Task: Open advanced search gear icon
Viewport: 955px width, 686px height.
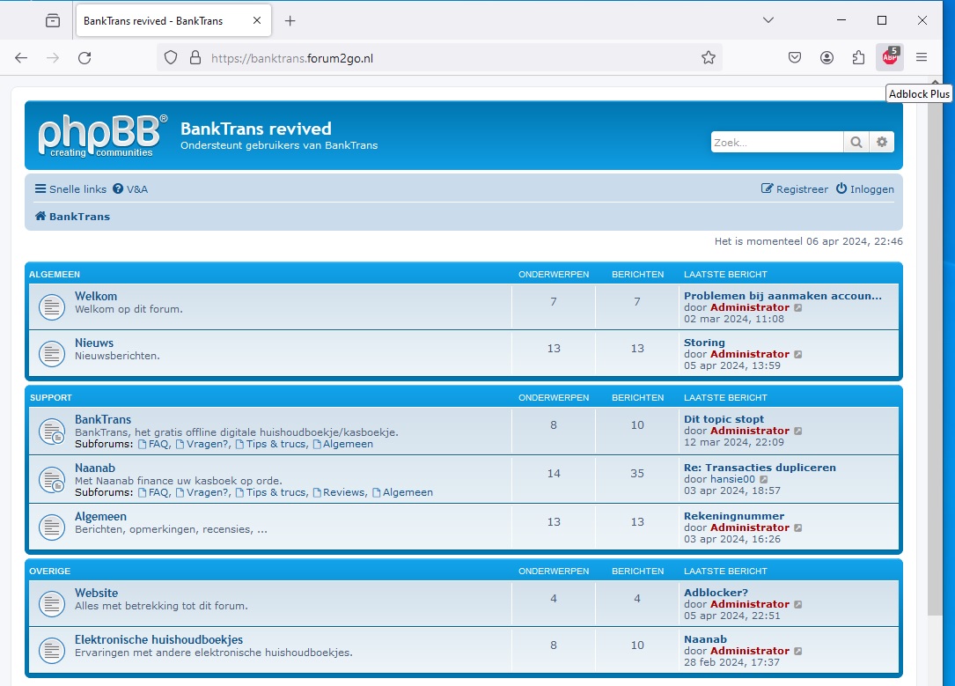Action: click(881, 142)
